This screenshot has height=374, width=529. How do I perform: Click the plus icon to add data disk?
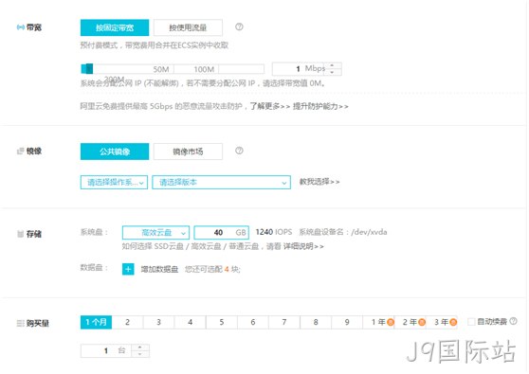pos(128,269)
